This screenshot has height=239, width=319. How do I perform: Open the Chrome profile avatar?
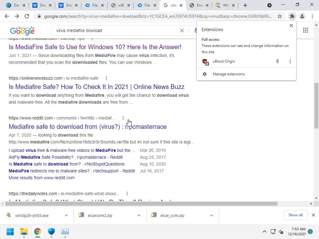302,16
